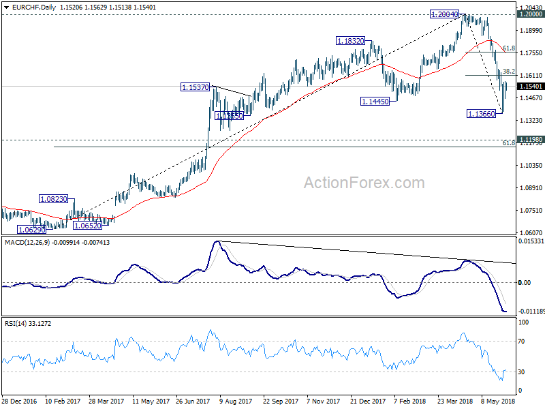The height and width of the screenshot is (409, 545).
Task: Click the 38.2 Fibonacci retracement label
Action: click(x=508, y=72)
